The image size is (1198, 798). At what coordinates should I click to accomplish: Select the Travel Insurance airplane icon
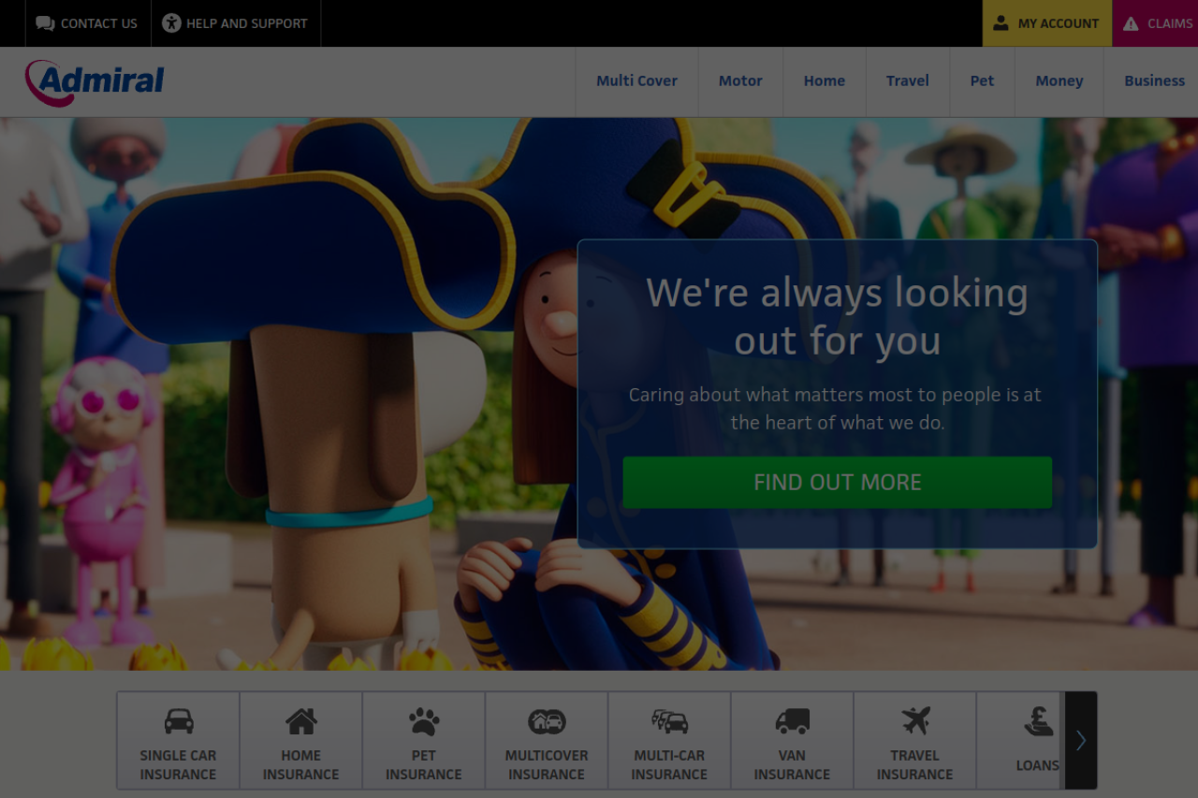click(915, 720)
